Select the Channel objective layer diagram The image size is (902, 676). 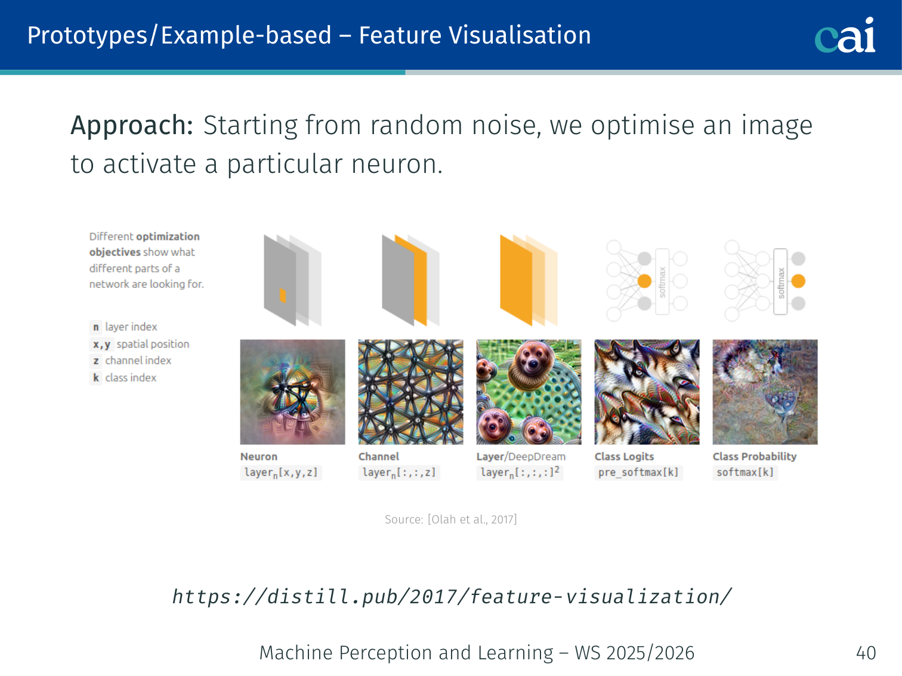point(410,280)
